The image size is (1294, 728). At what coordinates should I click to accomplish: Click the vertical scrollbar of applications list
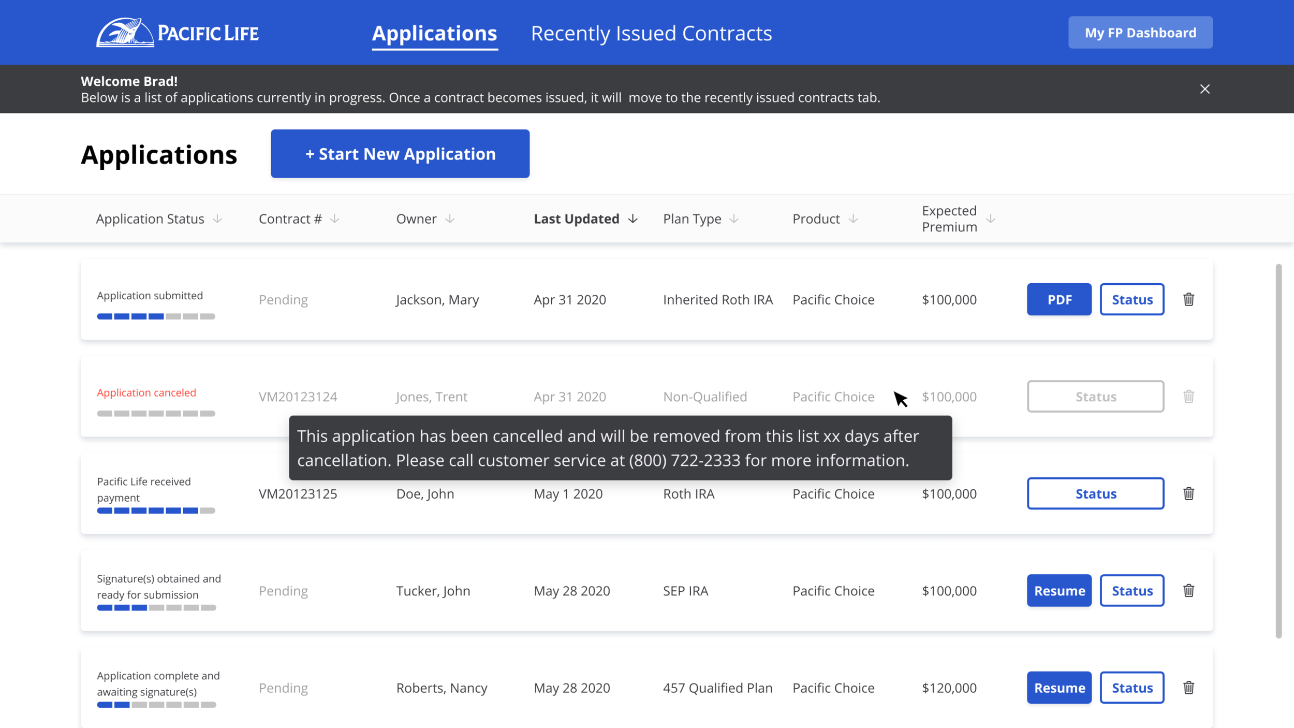1278,450
